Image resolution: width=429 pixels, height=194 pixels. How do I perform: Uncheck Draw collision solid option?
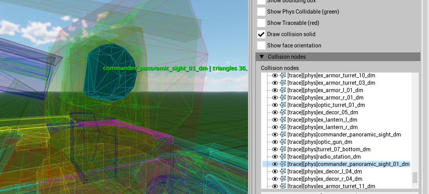click(261, 34)
